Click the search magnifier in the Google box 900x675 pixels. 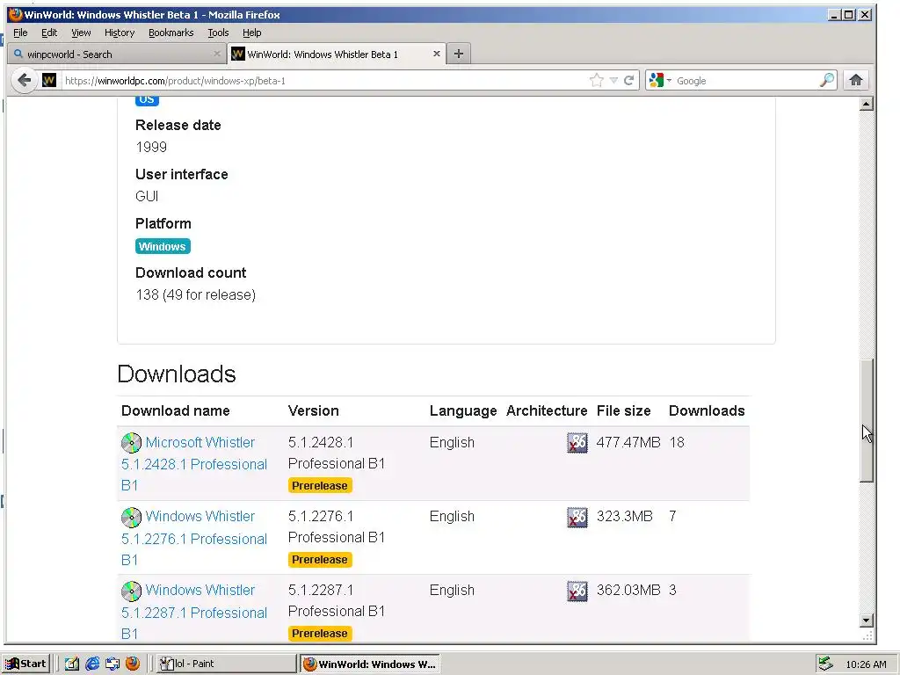(x=826, y=80)
